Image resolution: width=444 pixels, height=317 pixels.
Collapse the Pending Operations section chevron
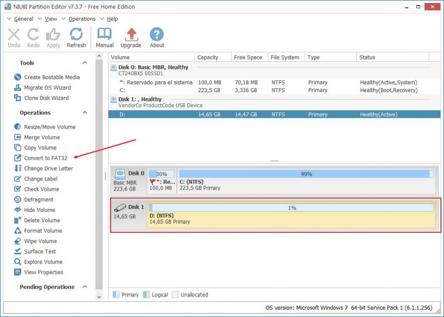pyautogui.click(x=85, y=287)
